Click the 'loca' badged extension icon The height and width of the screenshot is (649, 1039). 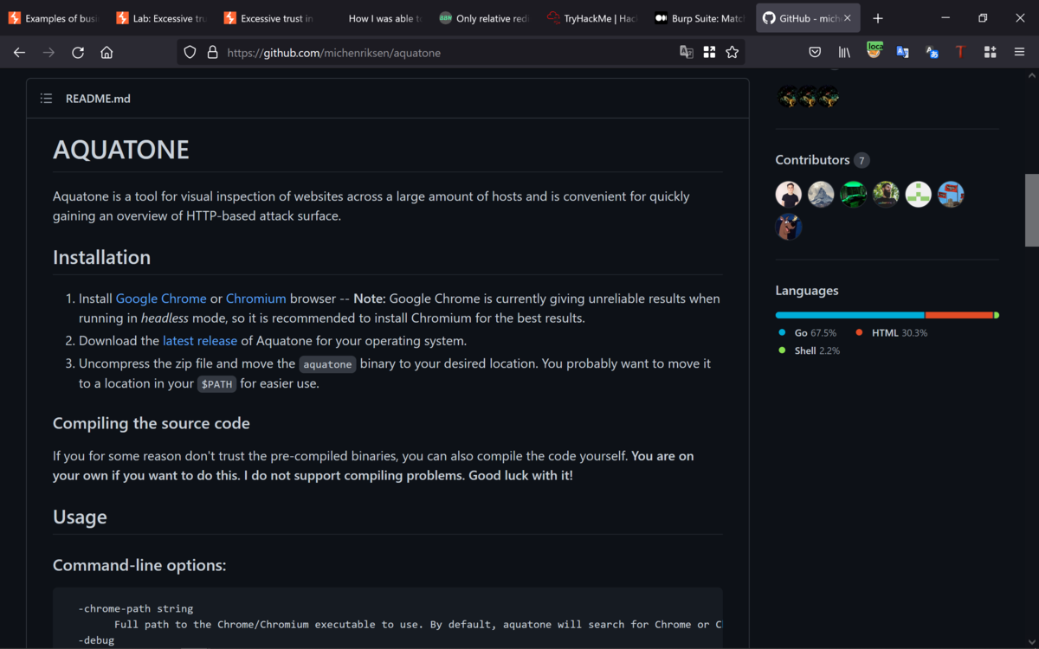click(x=874, y=51)
